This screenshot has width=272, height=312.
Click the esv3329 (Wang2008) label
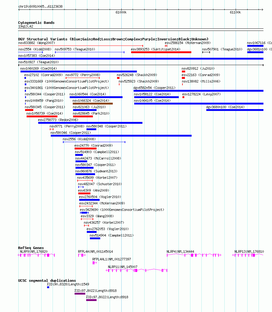(x=97, y=216)
